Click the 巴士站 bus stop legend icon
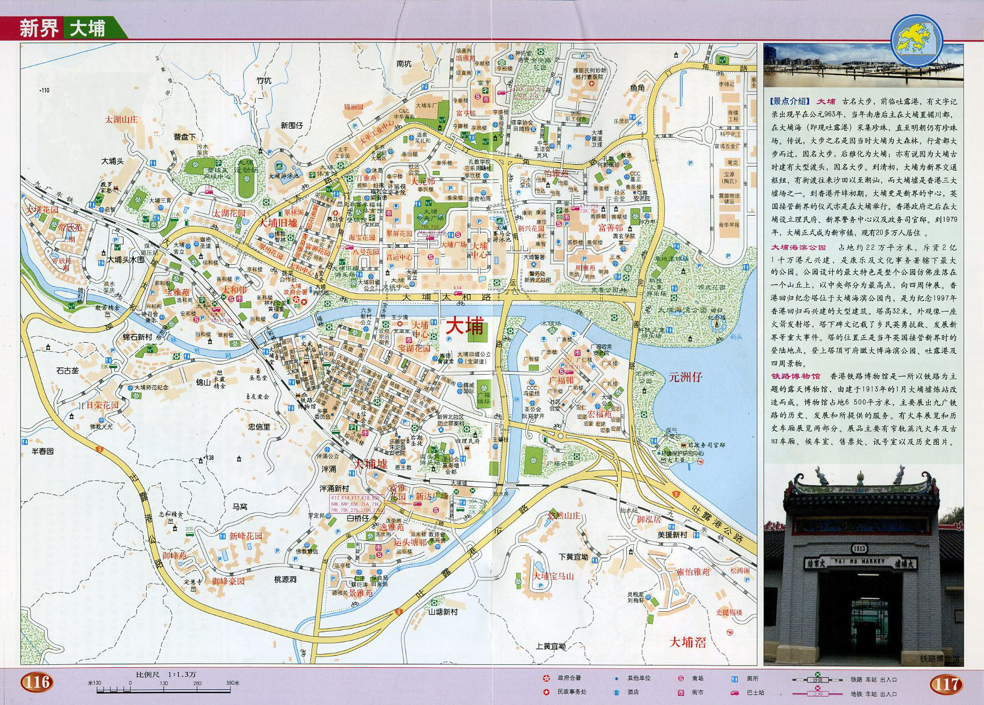This screenshot has width=984, height=705. coord(735,692)
